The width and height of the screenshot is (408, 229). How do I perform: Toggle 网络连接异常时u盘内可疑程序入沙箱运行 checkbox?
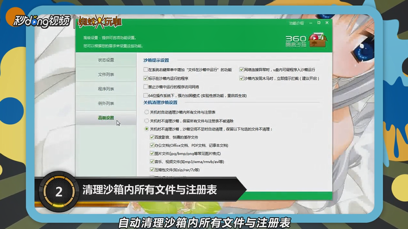(241, 70)
